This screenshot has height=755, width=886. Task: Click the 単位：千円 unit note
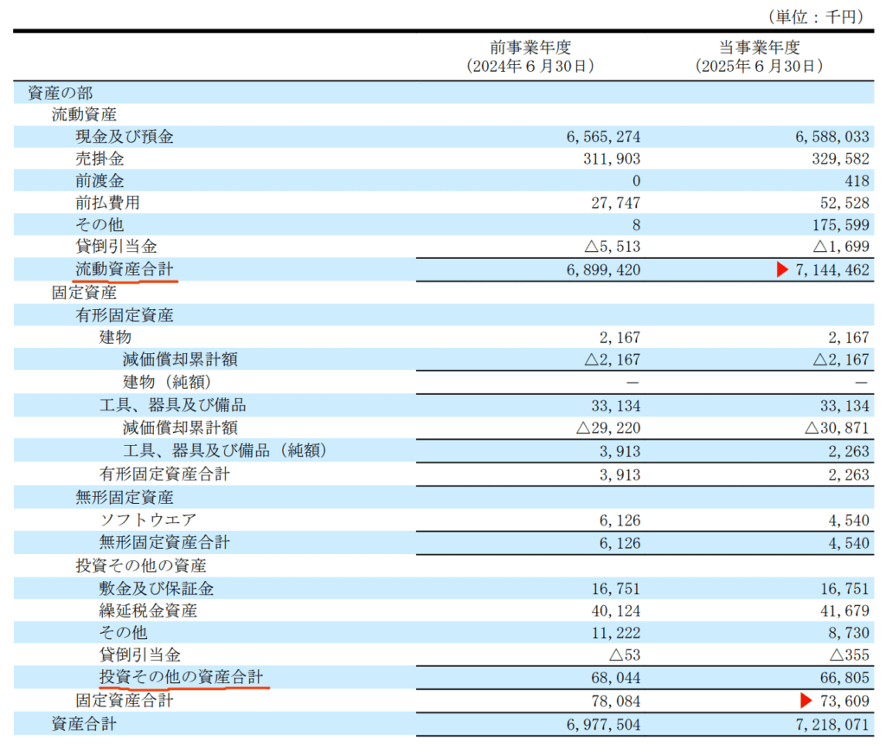click(x=814, y=16)
